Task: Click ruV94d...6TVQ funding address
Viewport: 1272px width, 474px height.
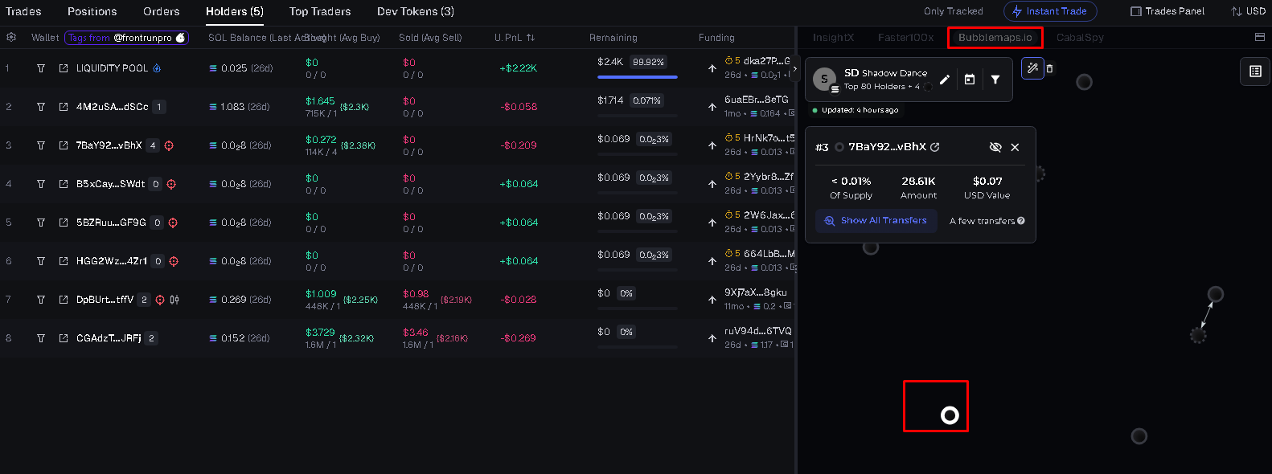Action: pyautogui.click(x=758, y=331)
